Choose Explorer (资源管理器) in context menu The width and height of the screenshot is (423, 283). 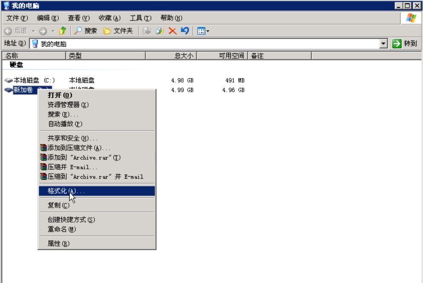tap(97, 105)
